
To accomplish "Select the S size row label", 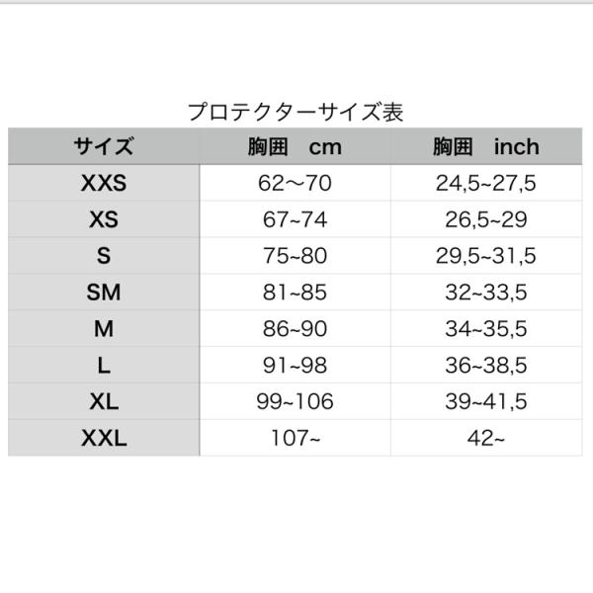I will (104, 256).
